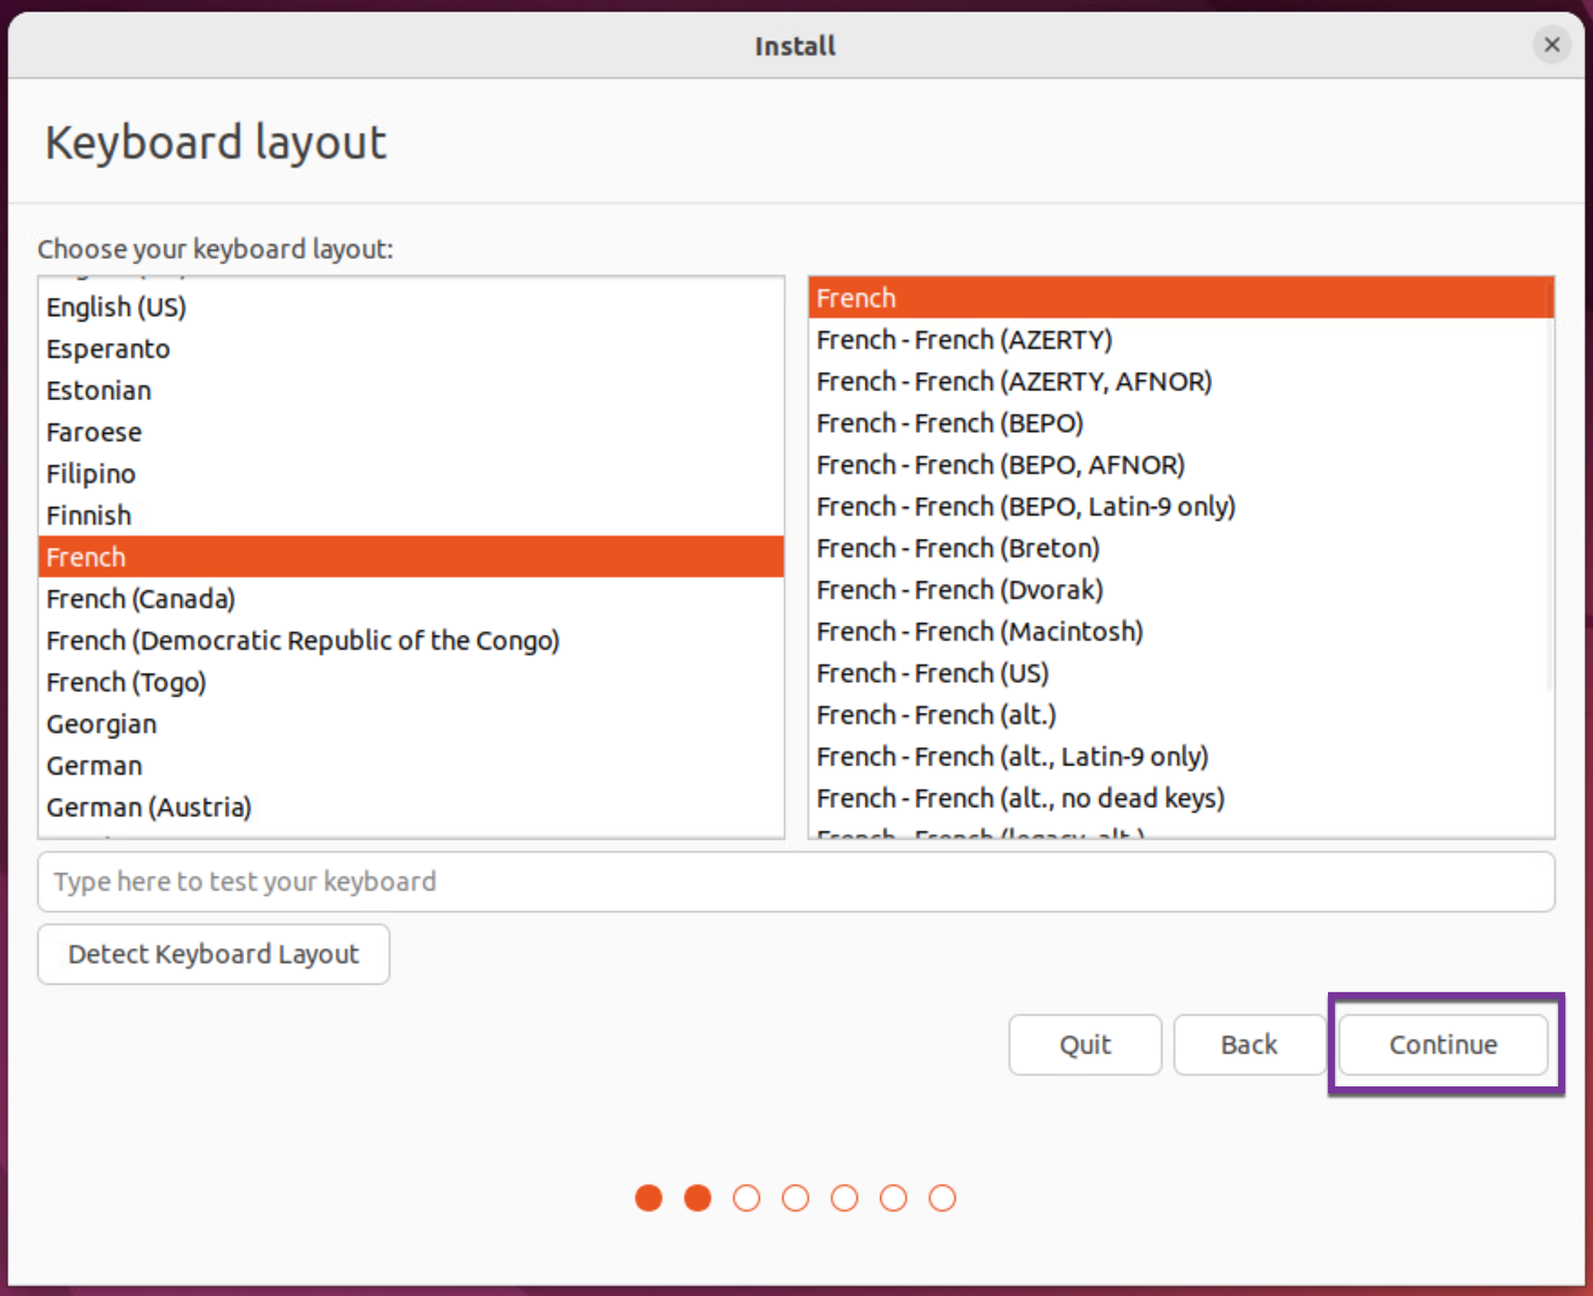Screen dimensions: 1593x1296
Task: Select the French (Canada) layout
Action: (140, 598)
